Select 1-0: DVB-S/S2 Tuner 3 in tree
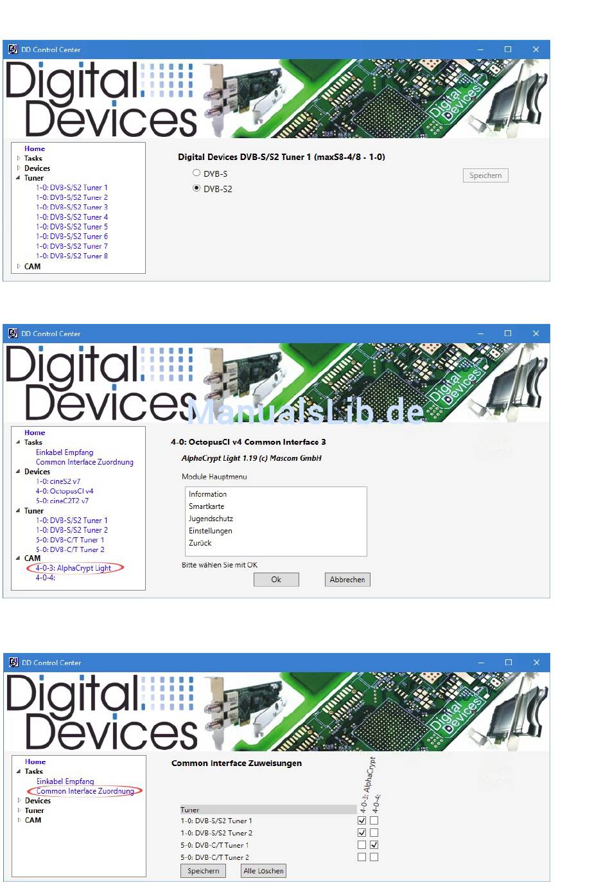The height and width of the screenshot is (892, 610). click(72, 207)
